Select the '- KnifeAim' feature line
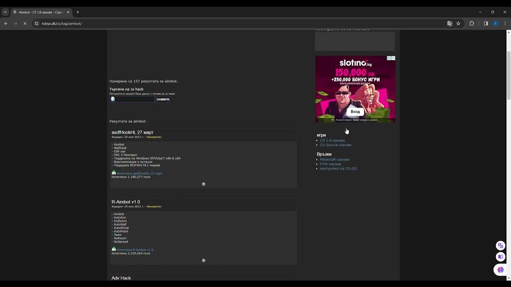511x287 pixels. [119, 221]
